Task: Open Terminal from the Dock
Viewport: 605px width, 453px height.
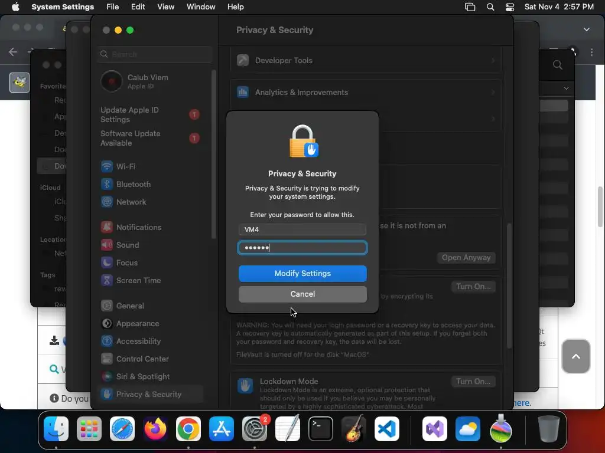Action: (x=321, y=429)
